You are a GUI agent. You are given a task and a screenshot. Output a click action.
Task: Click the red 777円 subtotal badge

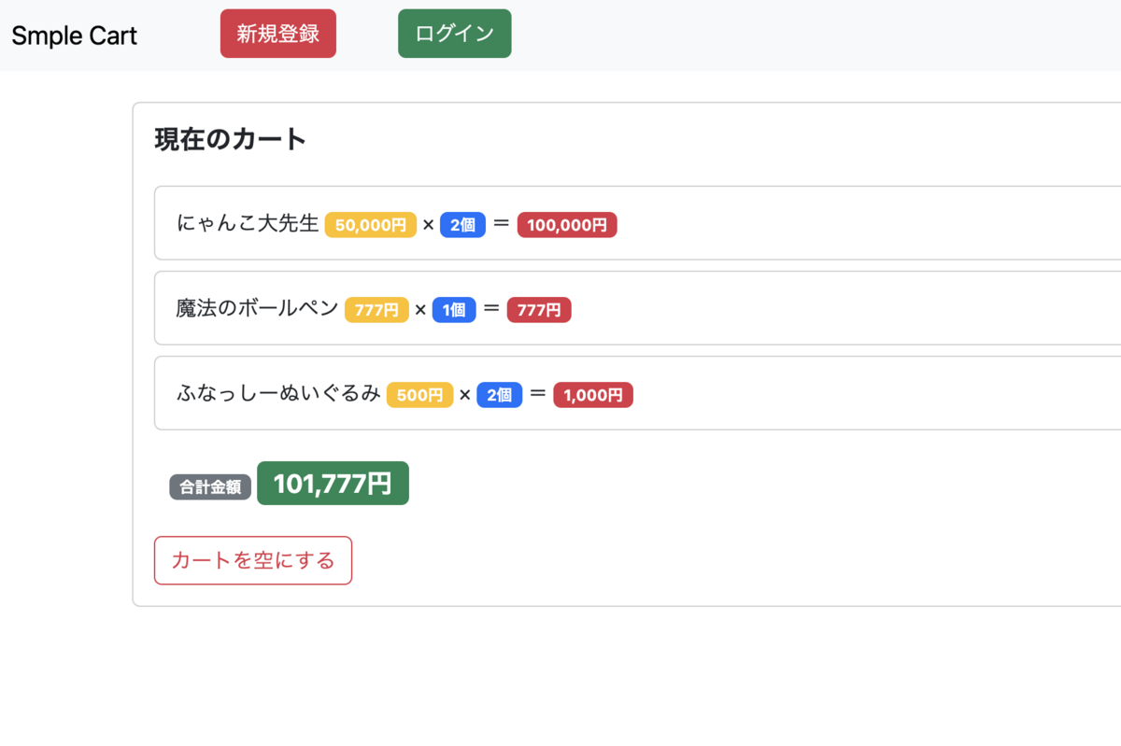538,309
